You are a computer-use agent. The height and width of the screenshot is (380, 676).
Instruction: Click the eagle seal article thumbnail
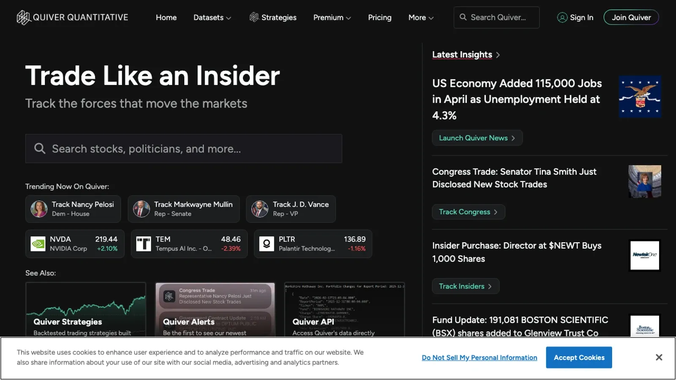click(x=640, y=97)
